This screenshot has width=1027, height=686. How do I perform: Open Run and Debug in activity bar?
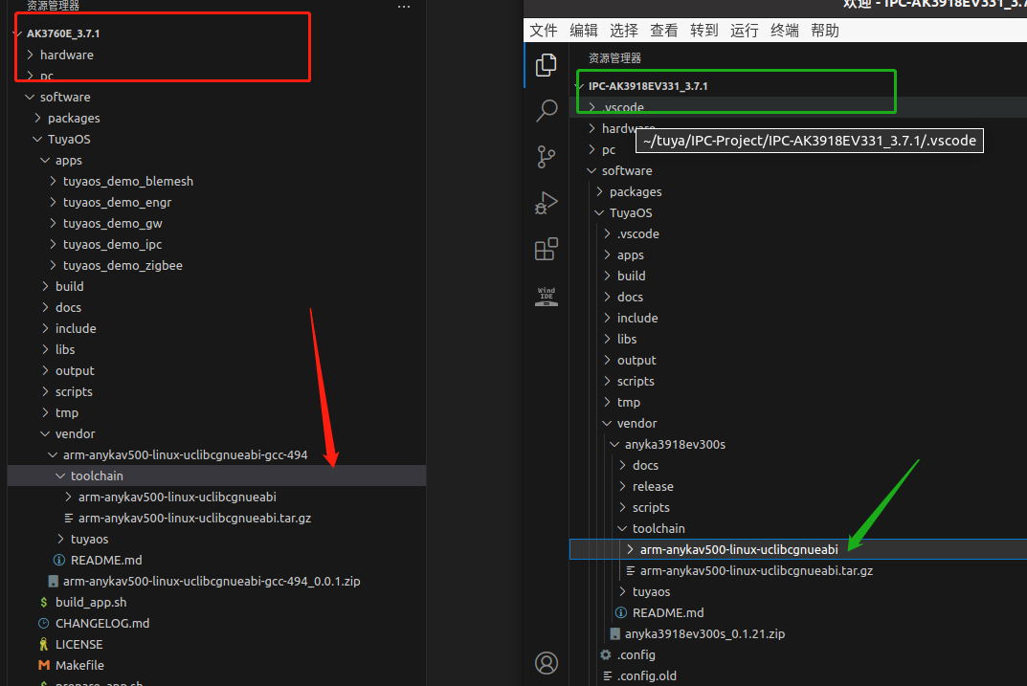point(547,203)
